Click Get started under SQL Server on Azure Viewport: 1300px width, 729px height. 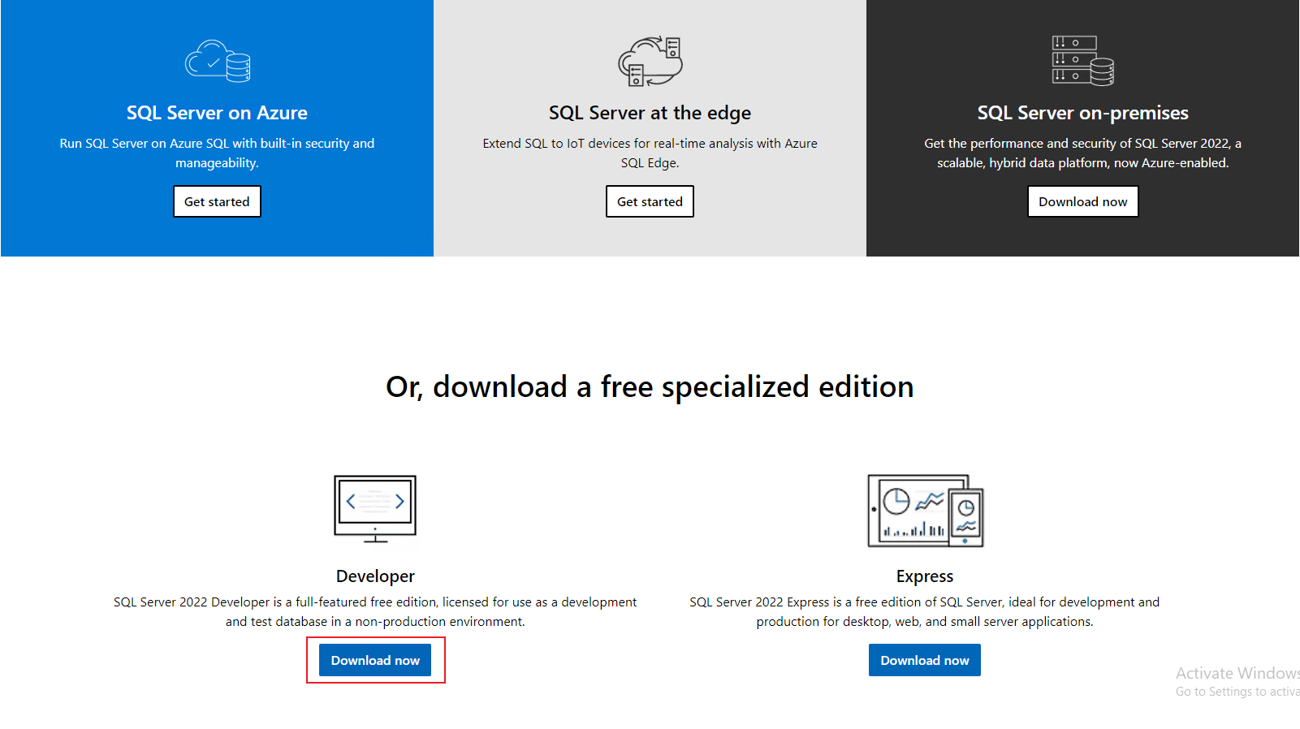(217, 201)
